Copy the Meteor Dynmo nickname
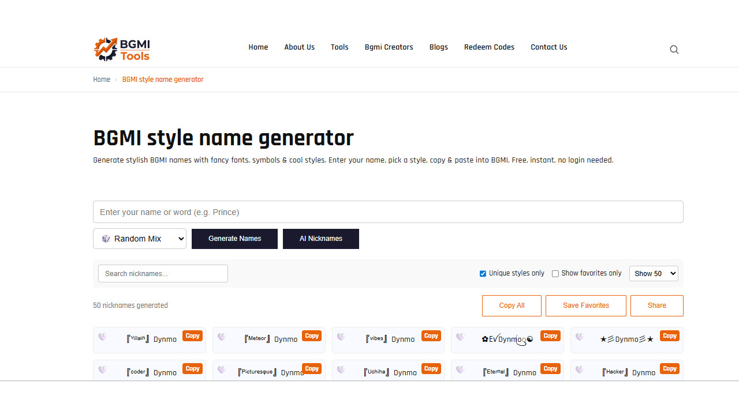The image size is (739, 415). pos(312,336)
